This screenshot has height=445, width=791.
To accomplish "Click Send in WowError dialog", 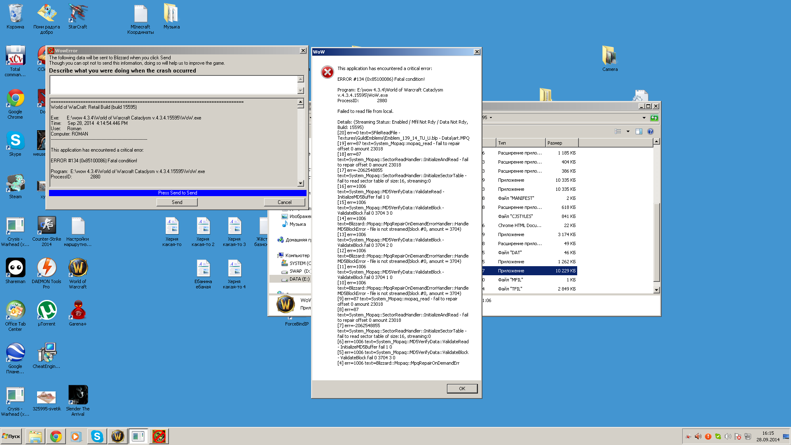I will 177,202.
